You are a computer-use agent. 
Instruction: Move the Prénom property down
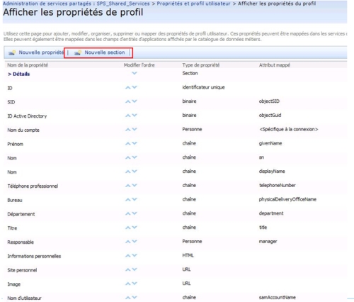(x=135, y=143)
